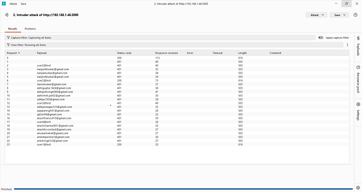Screen dimensions: 362x192
Task: Open the three-dot results options menu
Action: (x=347, y=45)
